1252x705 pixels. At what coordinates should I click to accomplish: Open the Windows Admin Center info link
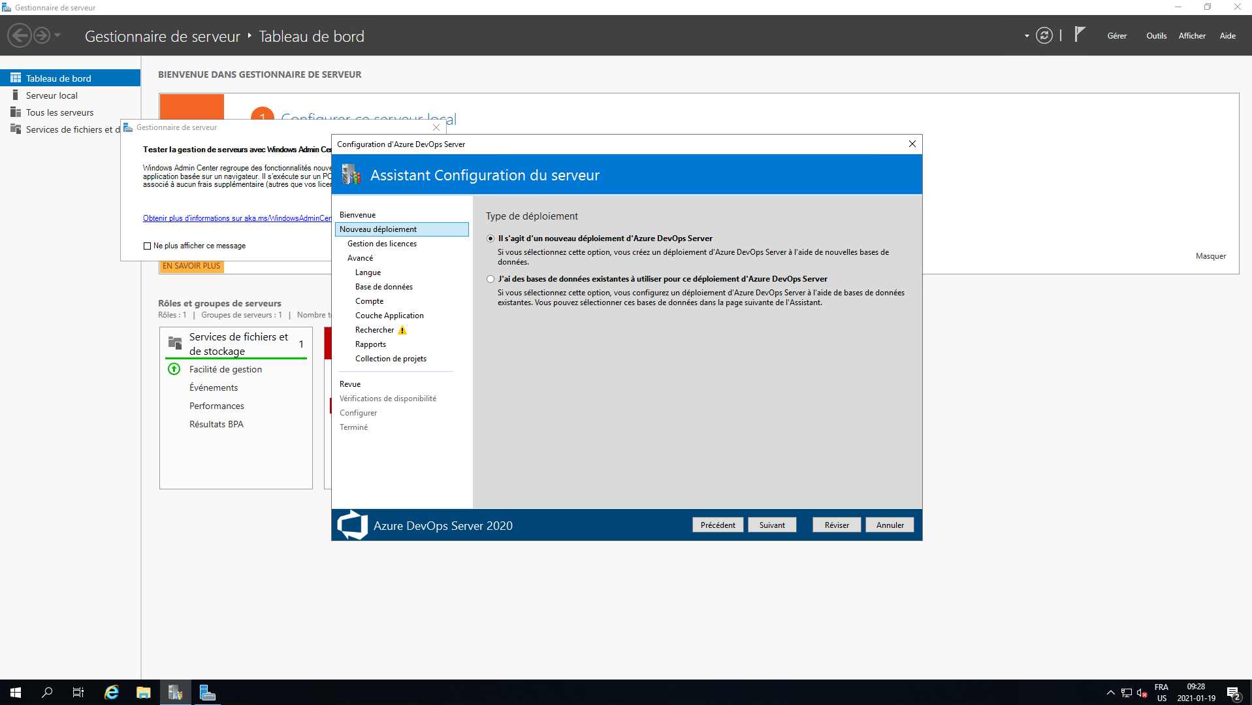coord(237,218)
